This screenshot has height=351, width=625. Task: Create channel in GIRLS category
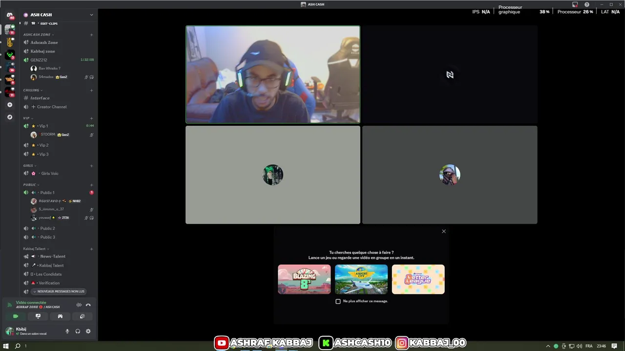click(x=91, y=166)
